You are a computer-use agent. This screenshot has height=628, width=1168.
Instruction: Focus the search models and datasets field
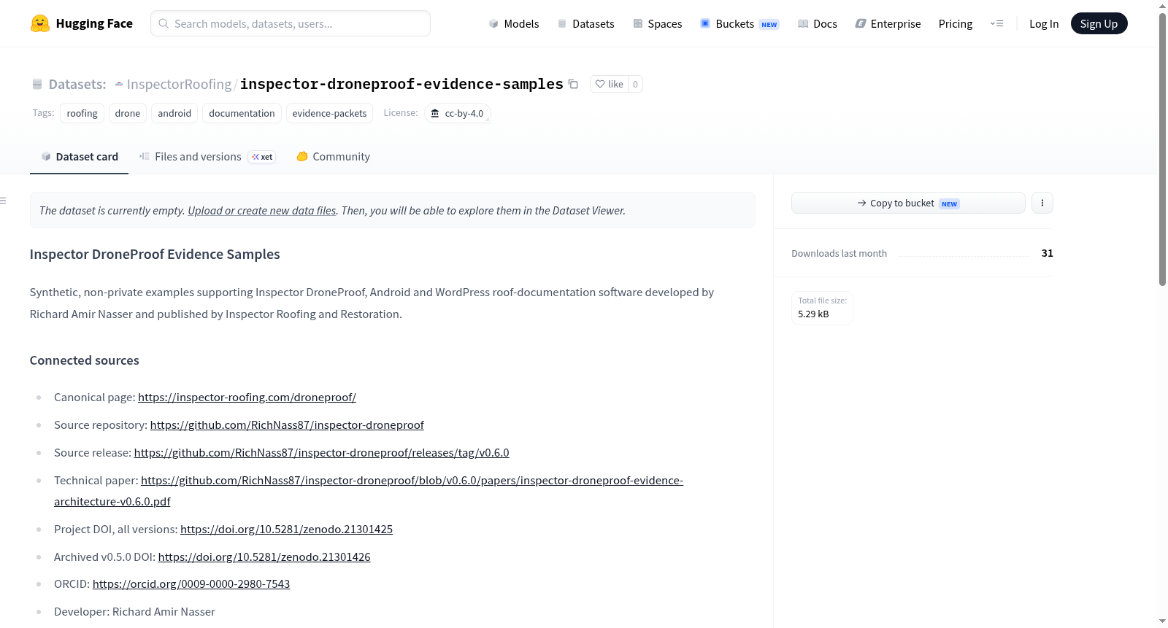(291, 23)
